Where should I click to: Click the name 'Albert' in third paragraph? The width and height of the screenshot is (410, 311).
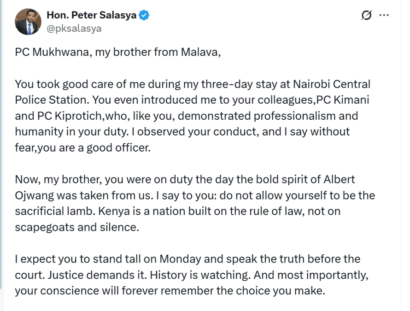coord(341,179)
